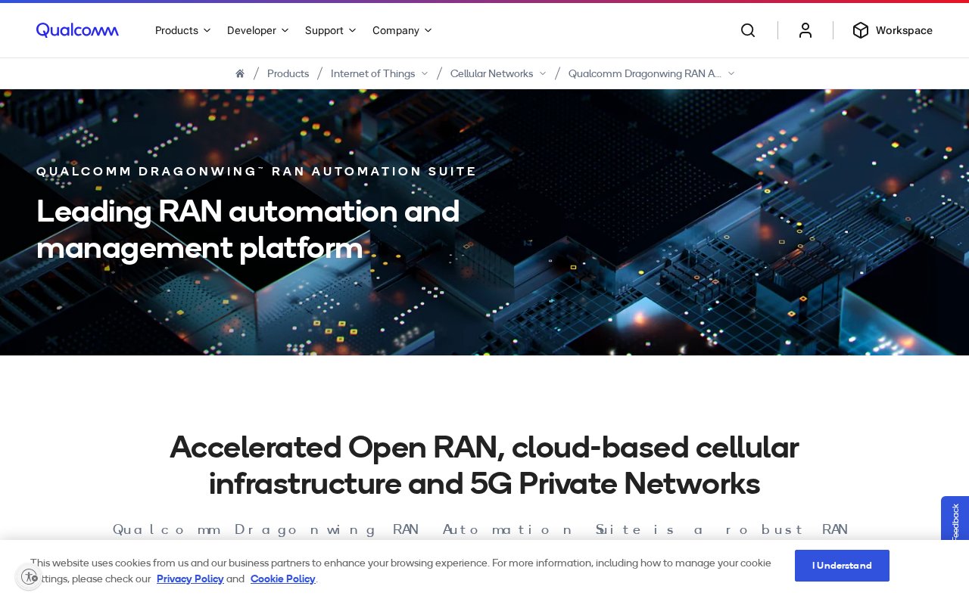Viewport: 969px width, 605px height.
Task: Open the user account icon
Action: [805, 30]
